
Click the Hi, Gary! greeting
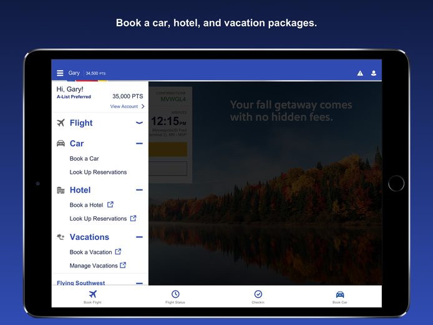(x=70, y=89)
